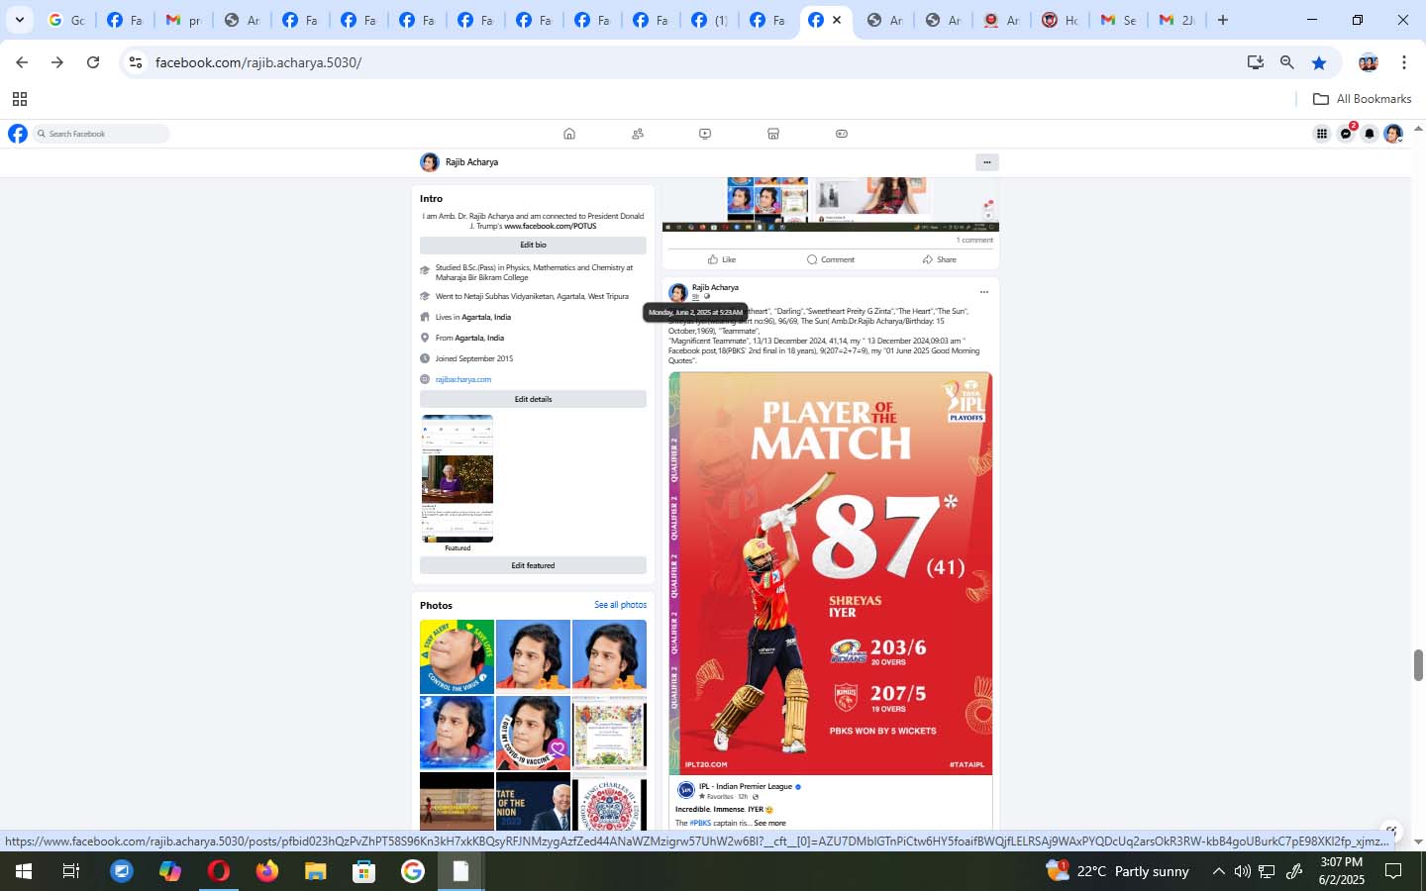Switch to the Google tab
Image resolution: width=1426 pixels, height=891 pixels.
[67, 20]
